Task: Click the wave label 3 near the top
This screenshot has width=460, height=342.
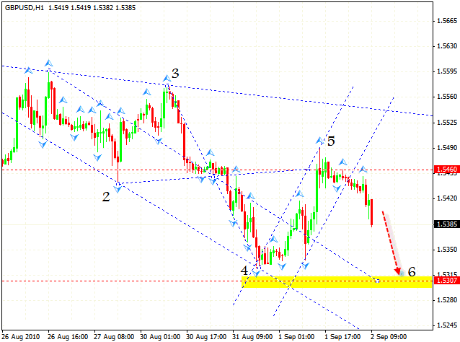Action: (175, 74)
